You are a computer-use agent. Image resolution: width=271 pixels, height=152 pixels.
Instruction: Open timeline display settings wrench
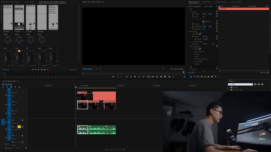pos(19,87)
